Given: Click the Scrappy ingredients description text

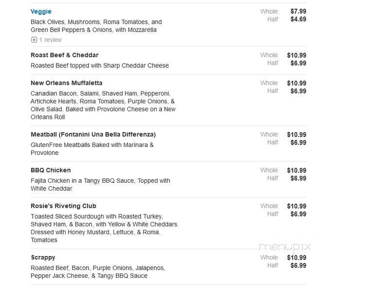Looking at the screenshot, I should [x=97, y=271].
